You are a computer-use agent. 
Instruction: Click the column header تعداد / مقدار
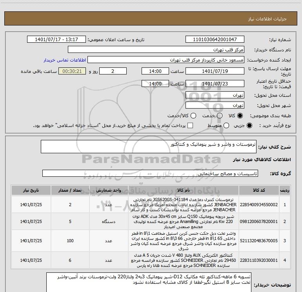pyautogui.click(x=70, y=190)
